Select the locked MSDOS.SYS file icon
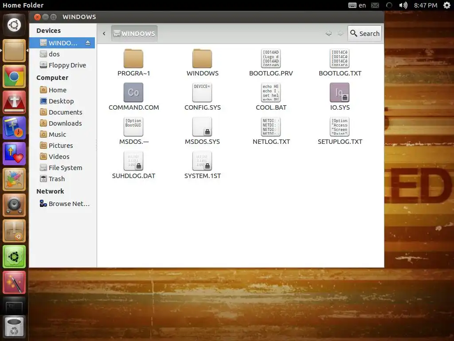454x341 pixels. (202, 127)
